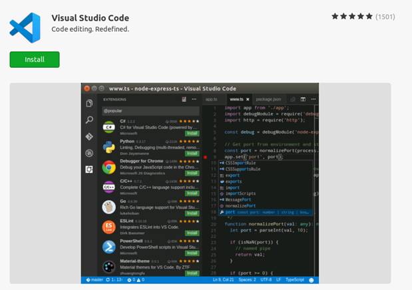Click the screenshot's window title 'www.ts - node-express-ts - Visual Studio Code'

172,88
